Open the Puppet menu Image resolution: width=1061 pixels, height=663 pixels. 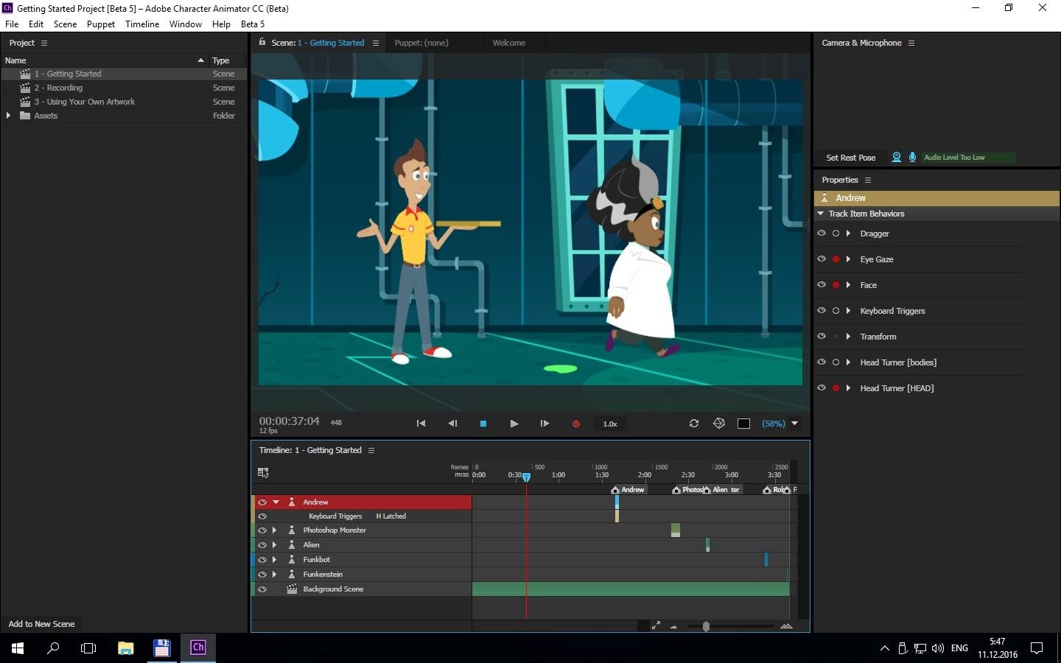coord(101,24)
